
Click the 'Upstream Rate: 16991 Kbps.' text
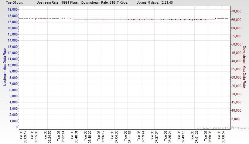pyautogui.click(x=58, y=2)
